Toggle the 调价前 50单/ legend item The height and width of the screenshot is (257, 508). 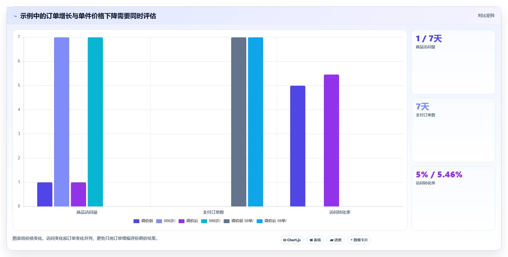[238, 221]
